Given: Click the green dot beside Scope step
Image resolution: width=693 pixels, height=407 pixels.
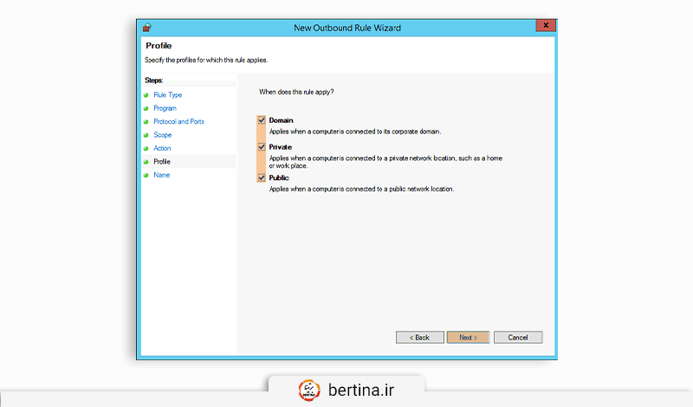Looking at the screenshot, I should [x=146, y=135].
